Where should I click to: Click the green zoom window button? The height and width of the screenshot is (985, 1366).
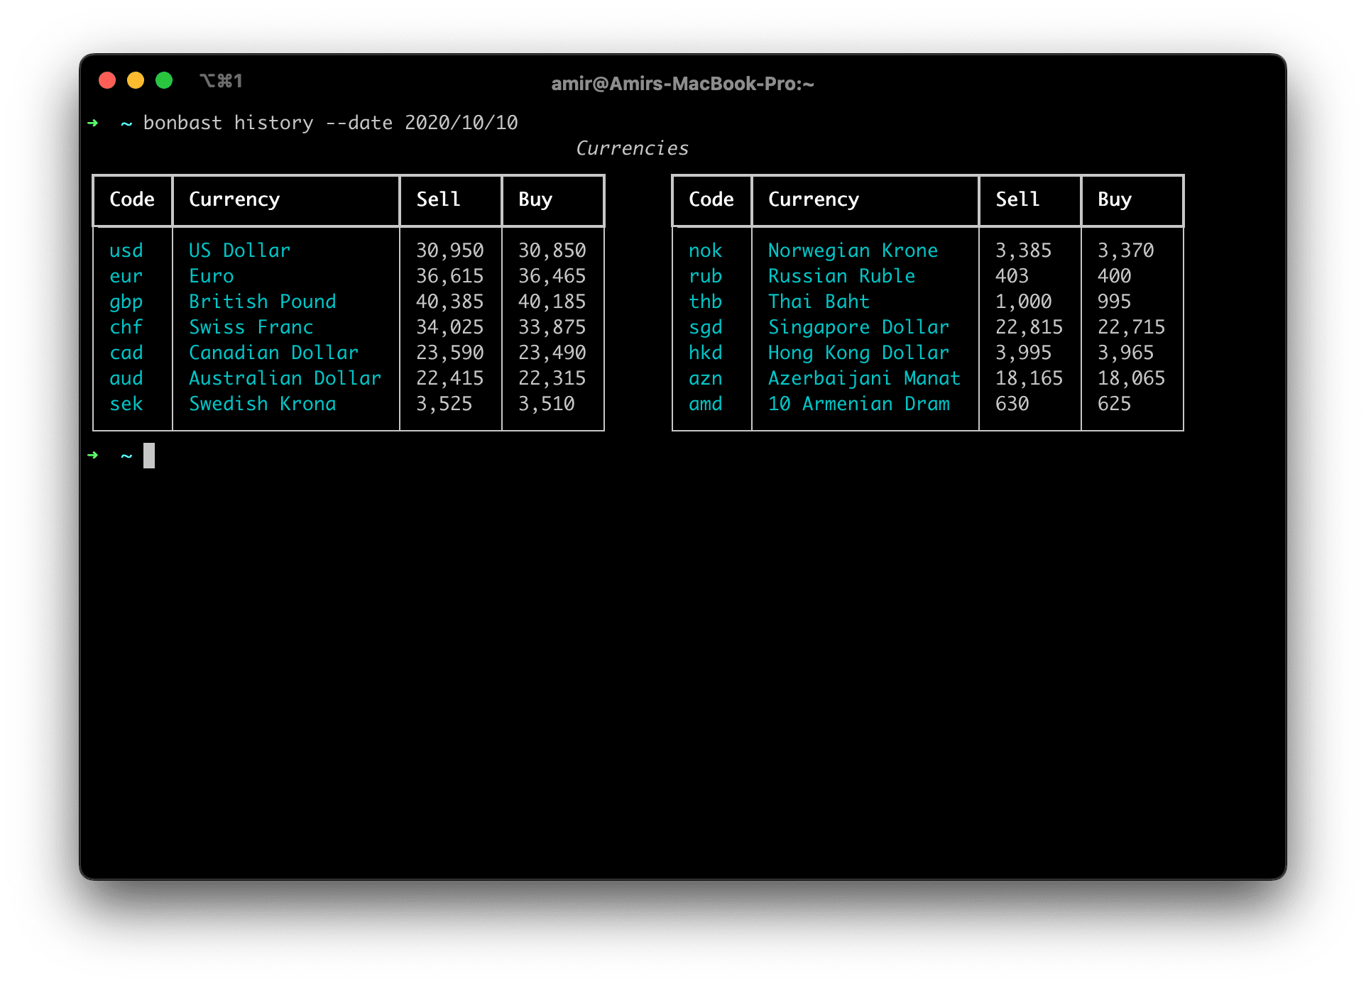pos(164,80)
